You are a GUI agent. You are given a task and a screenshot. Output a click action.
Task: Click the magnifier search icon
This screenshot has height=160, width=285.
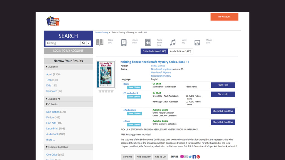click(83, 43)
